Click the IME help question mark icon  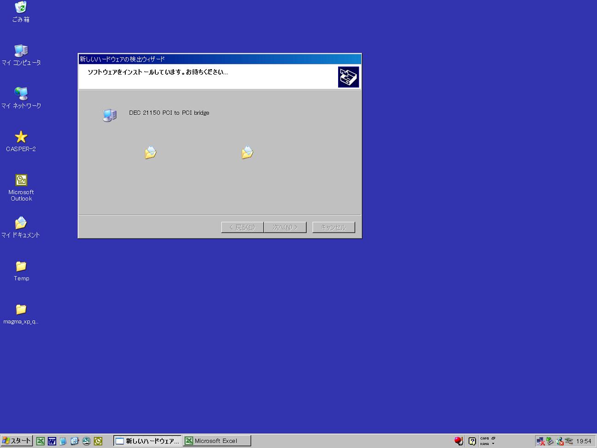[472, 441]
